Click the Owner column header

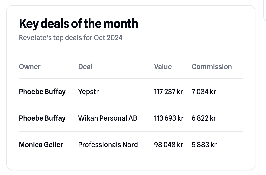tap(30, 67)
